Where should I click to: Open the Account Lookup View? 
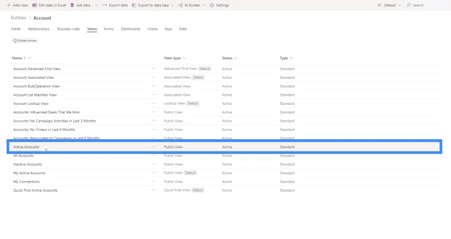click(31, 104)
